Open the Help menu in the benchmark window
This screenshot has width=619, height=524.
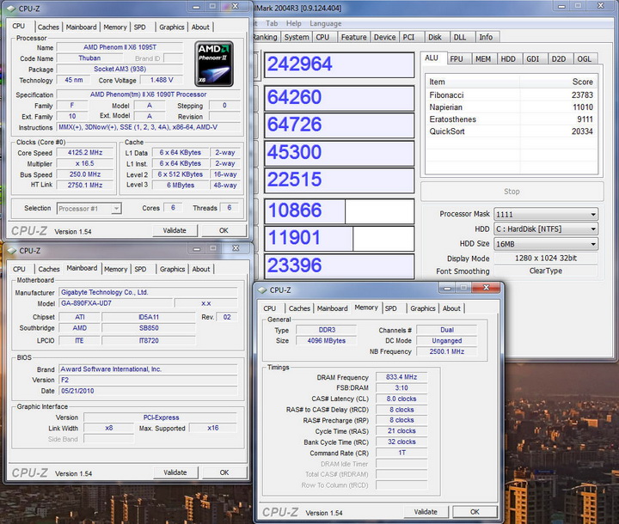[x=294, y=23]
